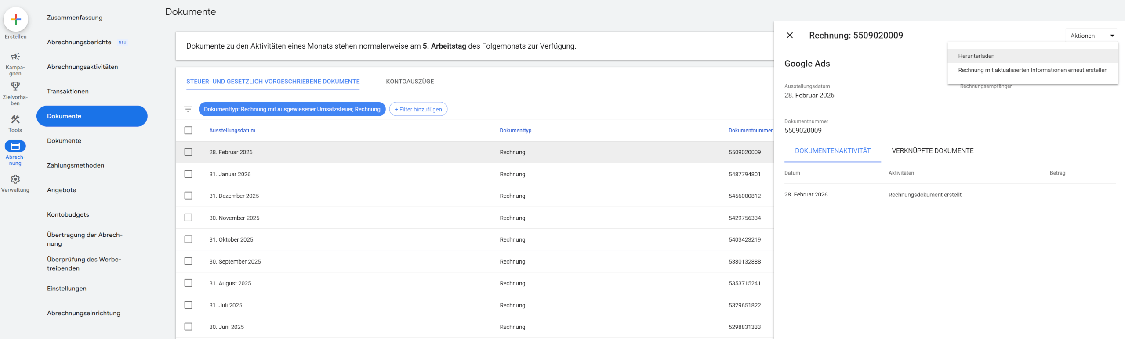
Task: Click the Erstellen plus icon
Action: pos(16,19)
